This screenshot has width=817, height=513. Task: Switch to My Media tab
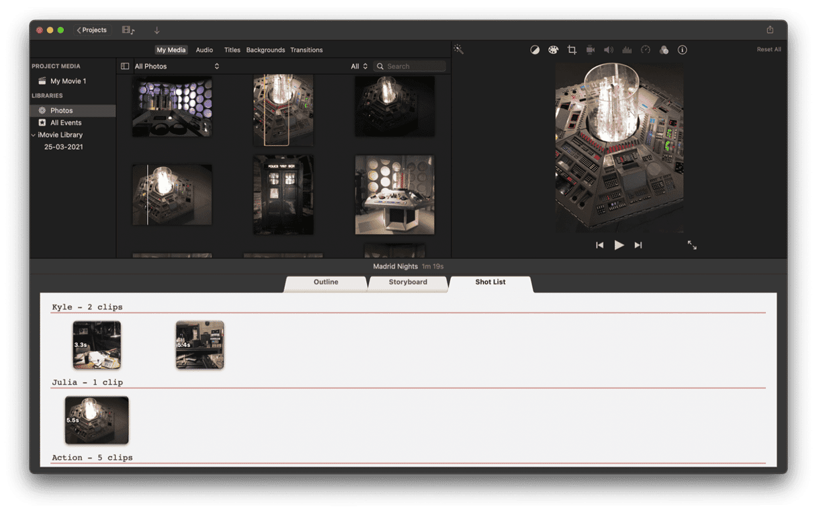pyautogui.click(x=171, y=50)
